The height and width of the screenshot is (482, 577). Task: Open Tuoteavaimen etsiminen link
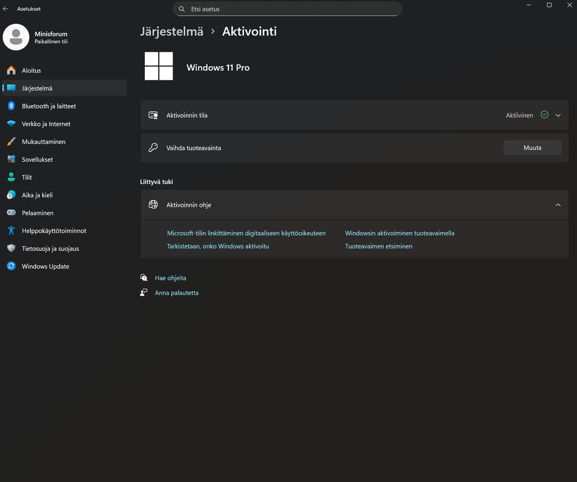coord(379,246)
